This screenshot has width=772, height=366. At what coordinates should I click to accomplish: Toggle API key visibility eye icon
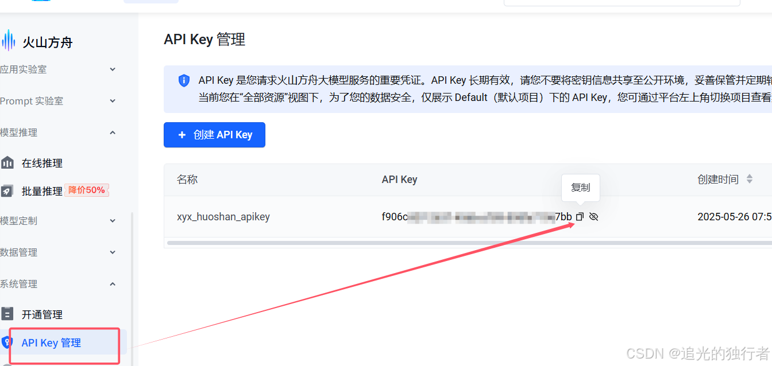pos(594,217)
